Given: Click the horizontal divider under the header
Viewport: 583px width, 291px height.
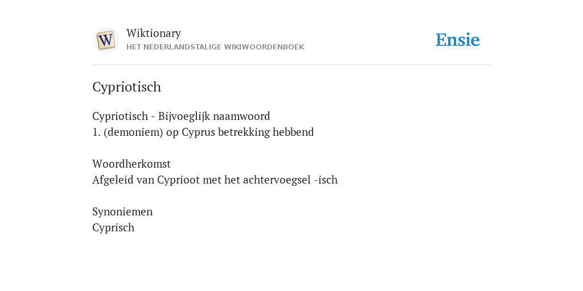Looking at the screenshot, I should point(291,65).
